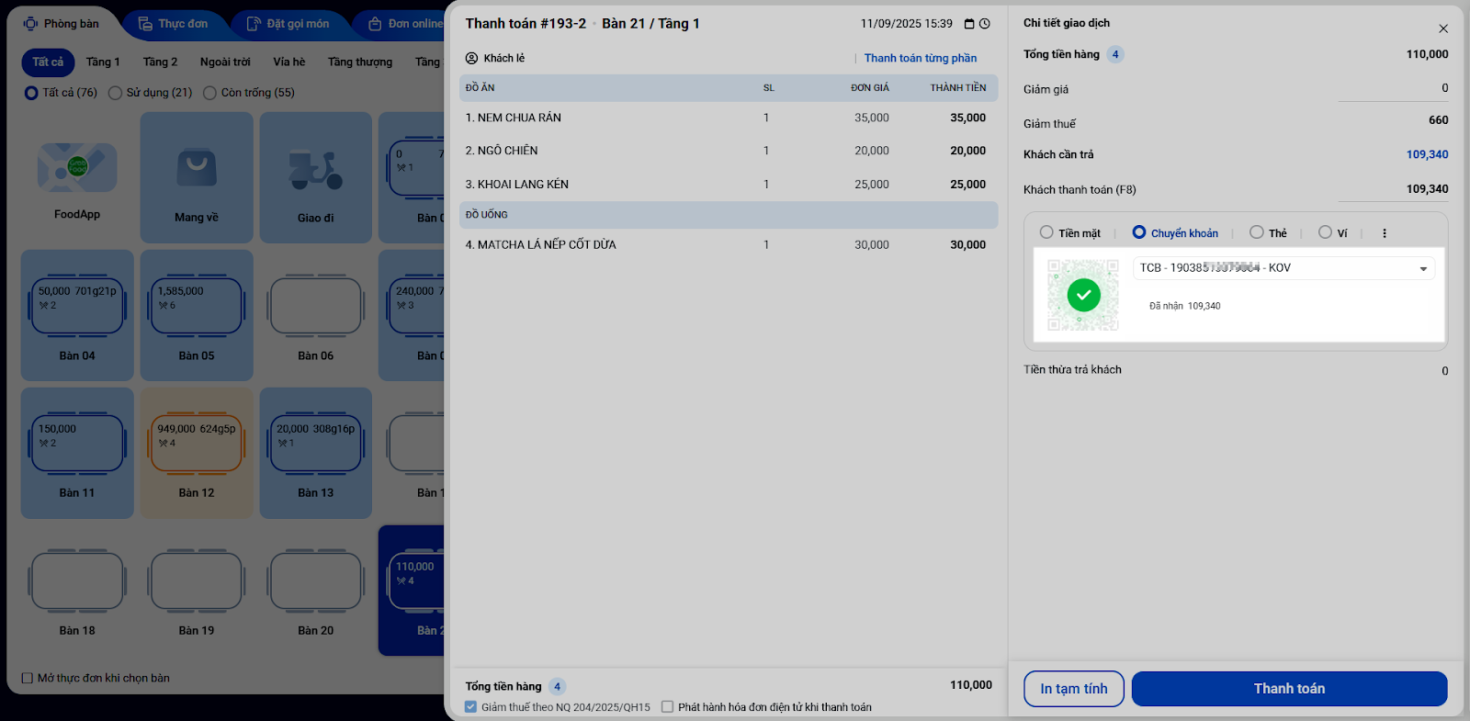This screenshot has width=1470, height=721.
Task: Select the Ngoài trời area filter
Action: click(225, 62)
